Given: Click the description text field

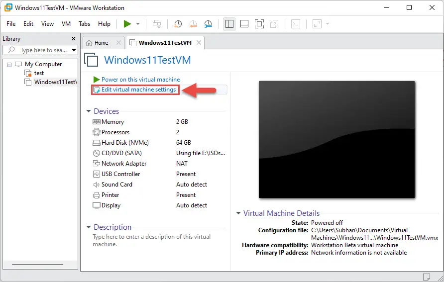Looking at the screenshot, I should [151, 240].
